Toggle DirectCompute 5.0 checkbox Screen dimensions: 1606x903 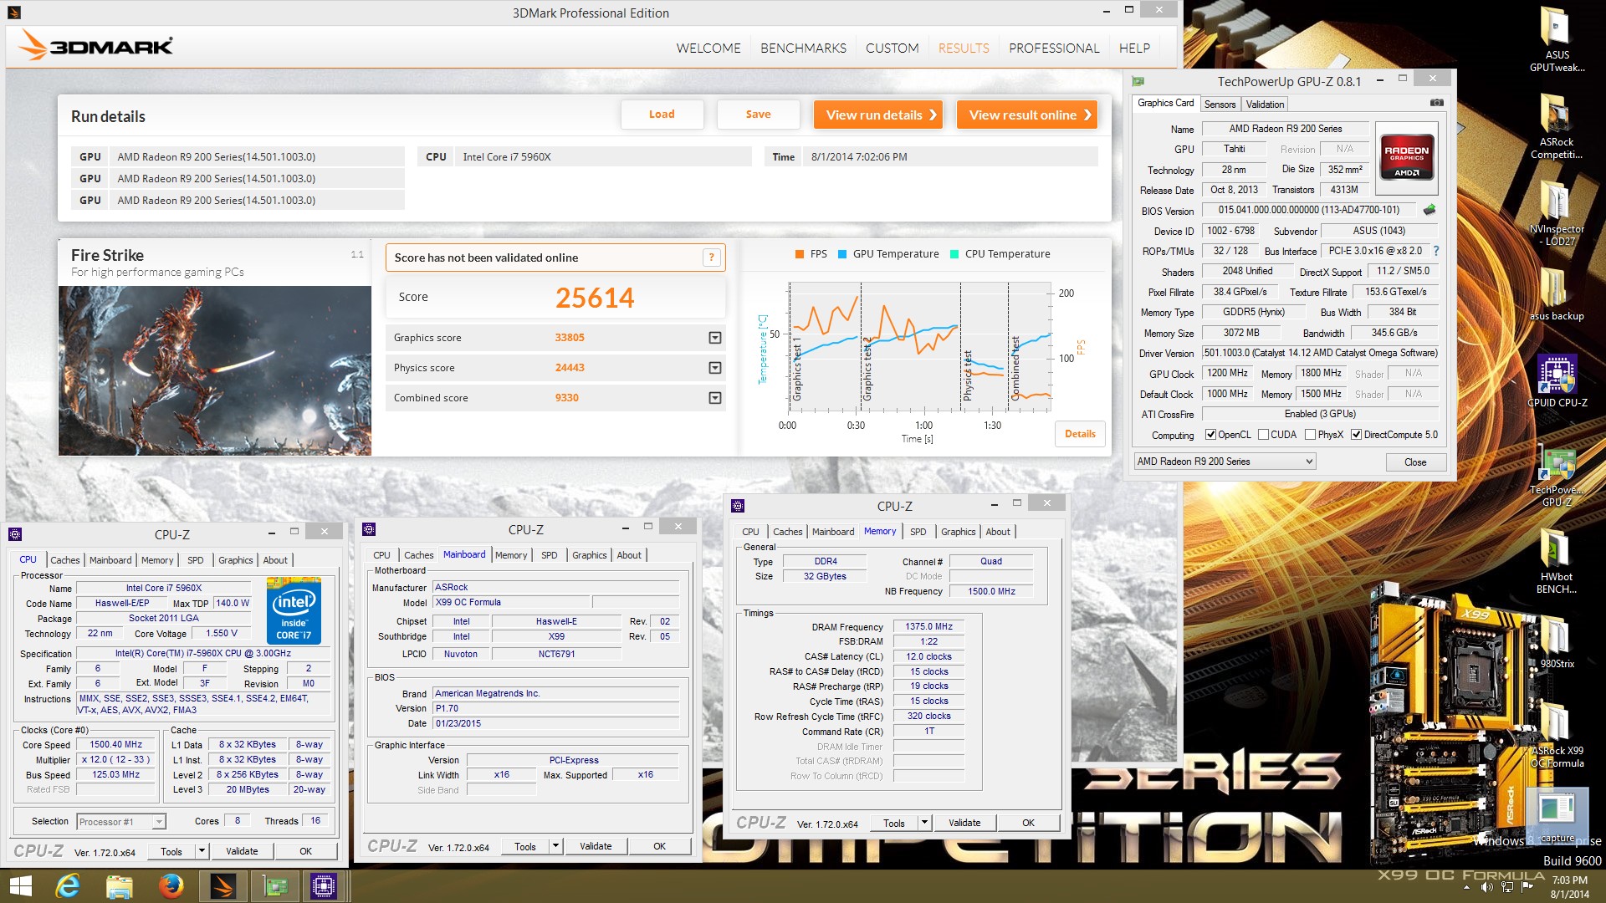click(x=1356, y=435)
